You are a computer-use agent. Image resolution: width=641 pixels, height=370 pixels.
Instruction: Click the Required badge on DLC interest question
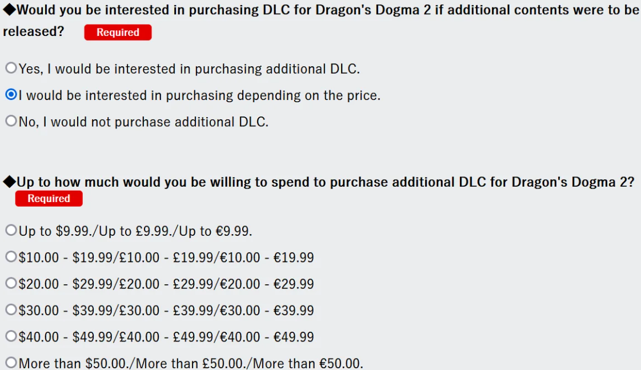point(118,33)
